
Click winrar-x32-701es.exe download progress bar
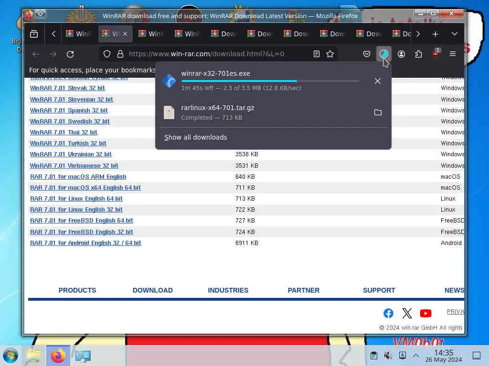[270, 81]
